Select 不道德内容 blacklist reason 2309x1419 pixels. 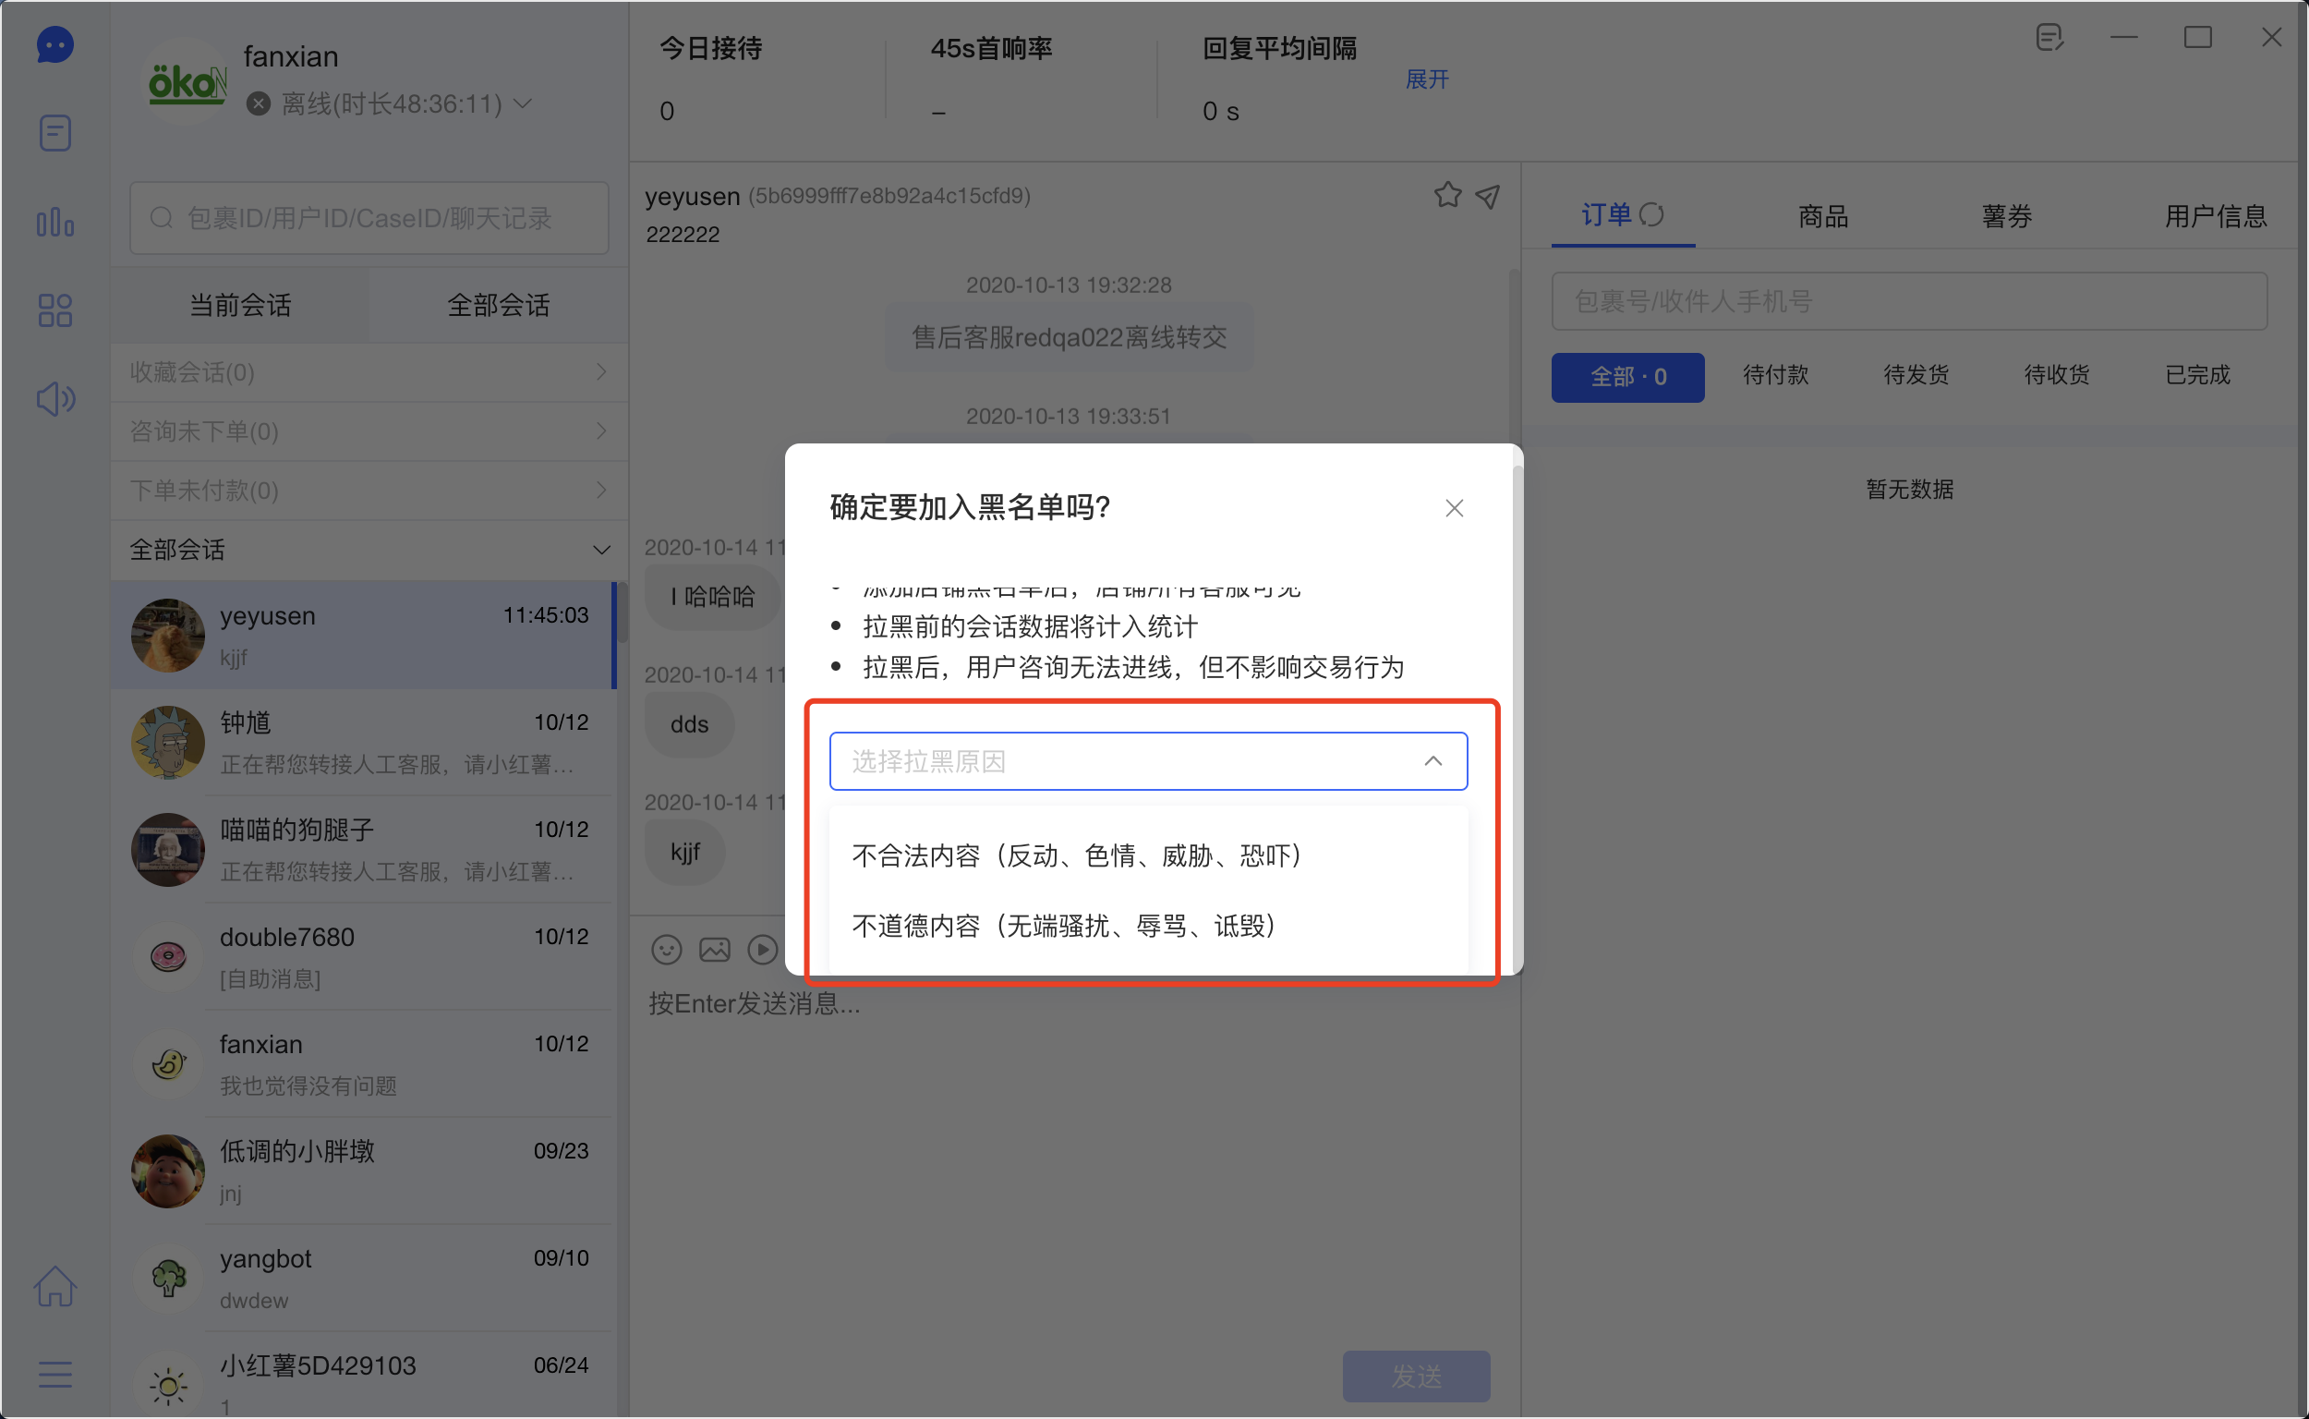click(1063, 927)
